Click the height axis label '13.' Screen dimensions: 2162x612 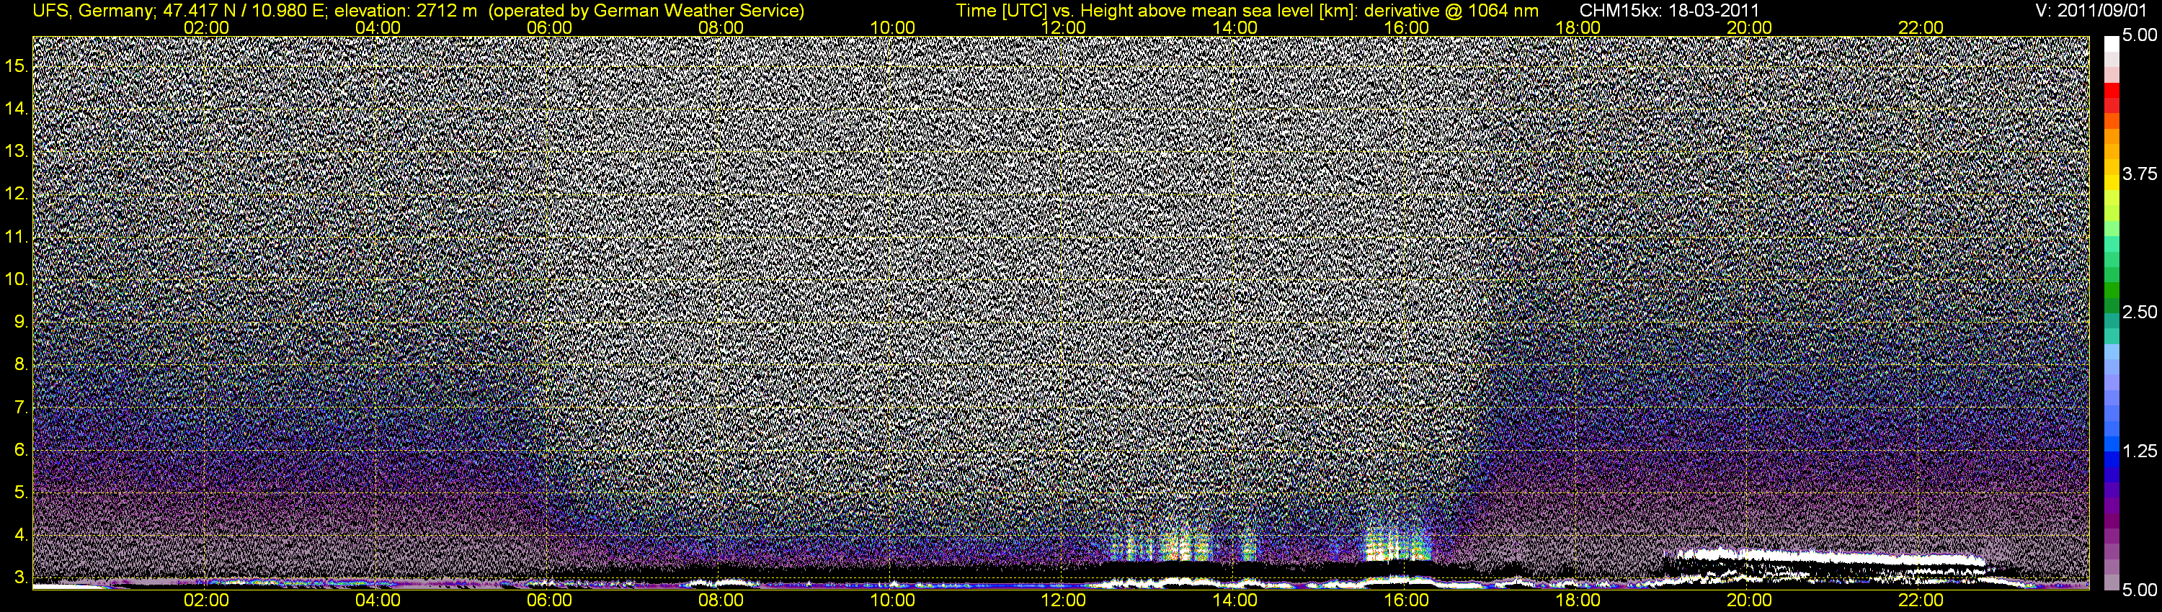tap(17, 151)
